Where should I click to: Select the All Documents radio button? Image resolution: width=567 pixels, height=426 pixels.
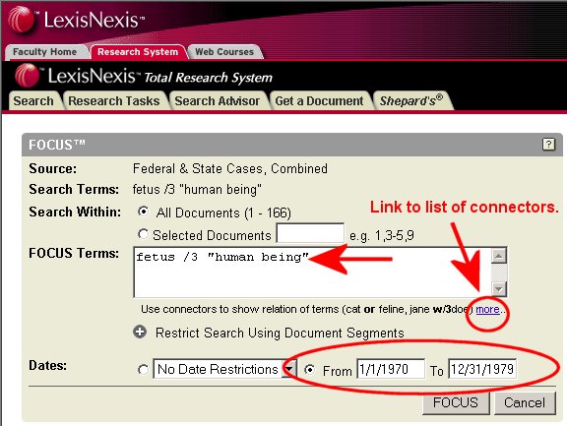click(x=143, y=212)
